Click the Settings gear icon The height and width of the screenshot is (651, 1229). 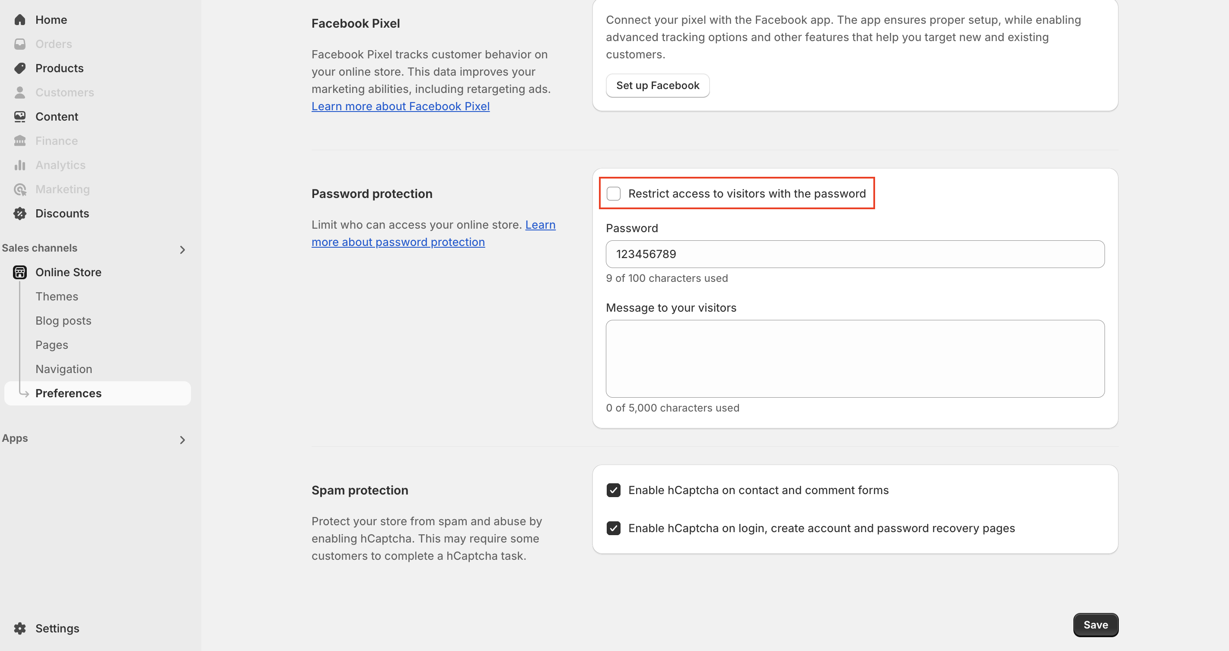tap(19, 628)
